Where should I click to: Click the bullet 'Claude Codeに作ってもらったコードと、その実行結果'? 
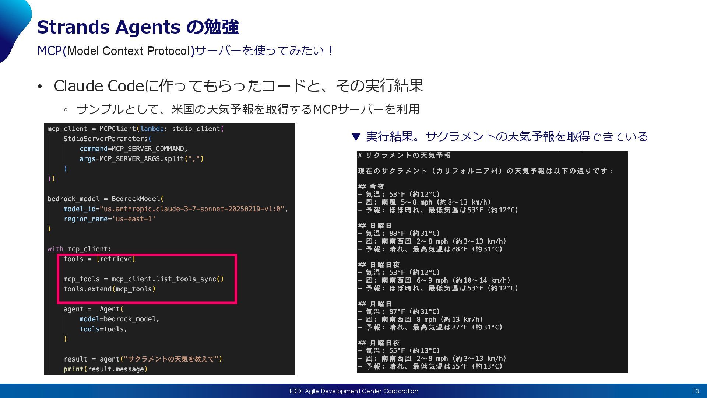pyautogui.click(x=239, y=86)
